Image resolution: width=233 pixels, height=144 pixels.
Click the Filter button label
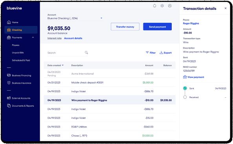152,53
